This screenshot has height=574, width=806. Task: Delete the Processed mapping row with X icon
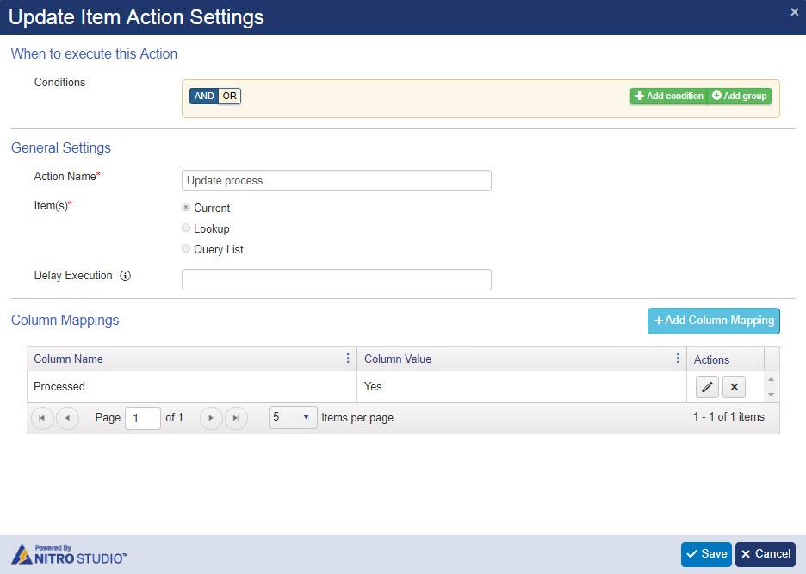pyautogui.click(x=734, y=387)
